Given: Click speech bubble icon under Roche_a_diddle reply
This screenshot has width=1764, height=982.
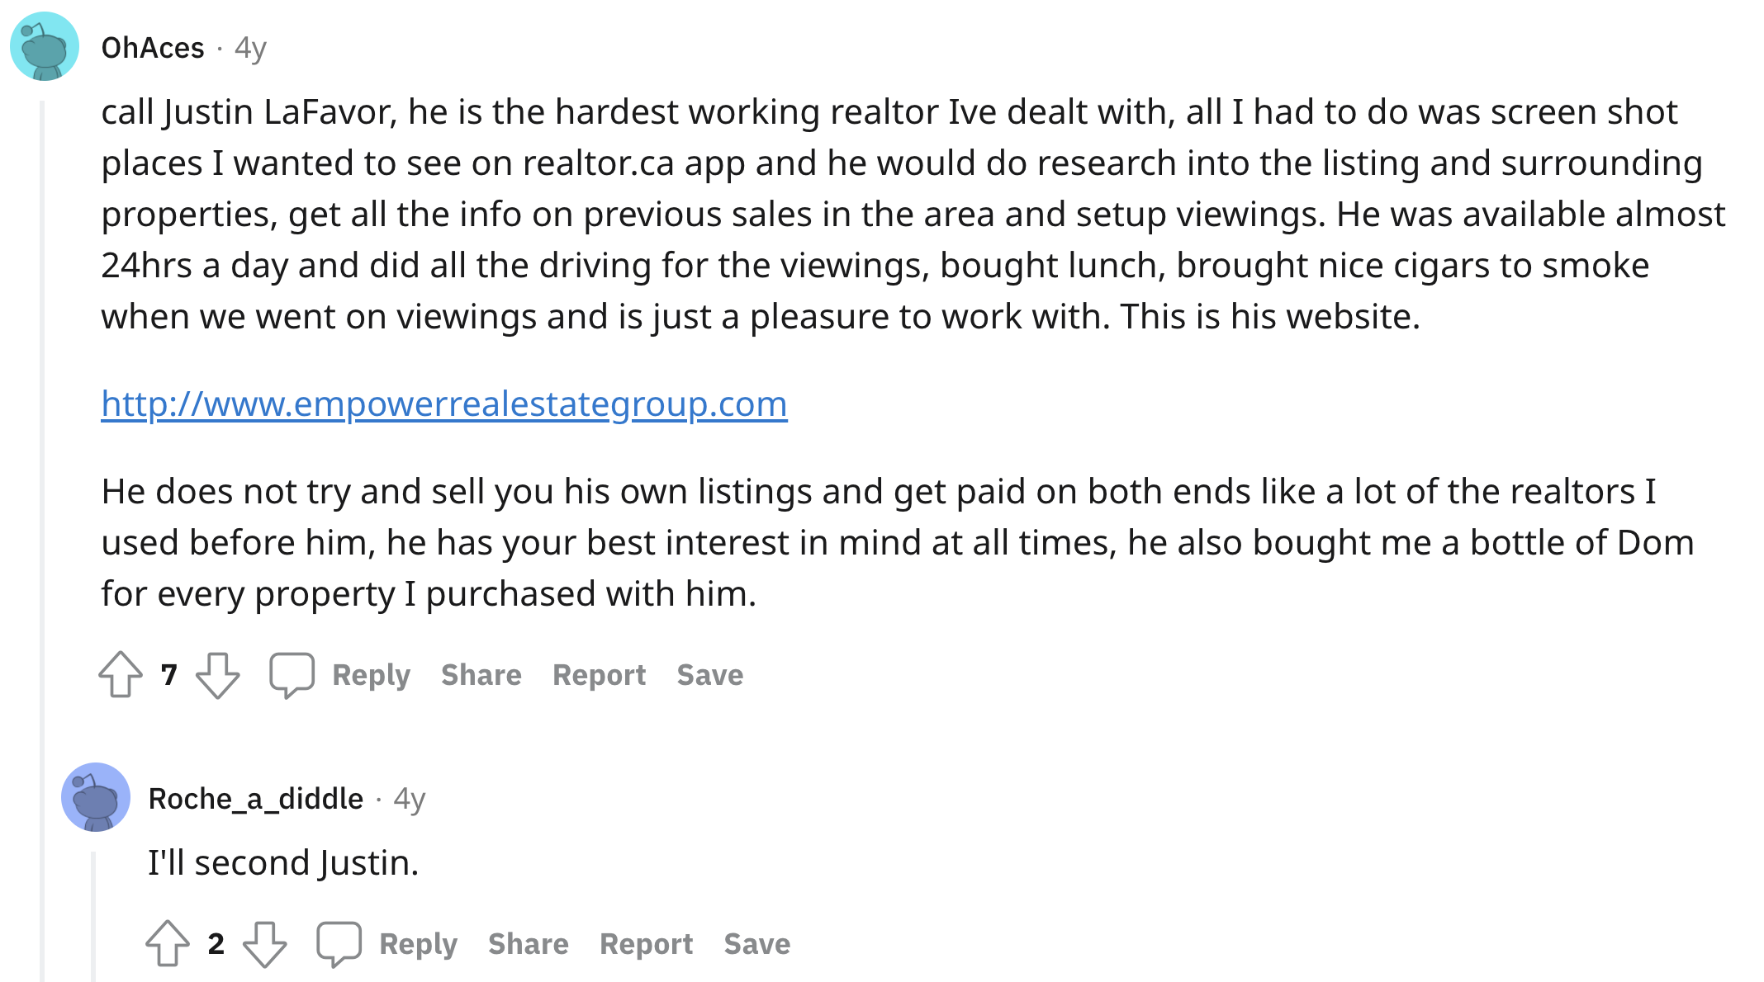Looking at the screenshot, I should click(x=339, y=942).
